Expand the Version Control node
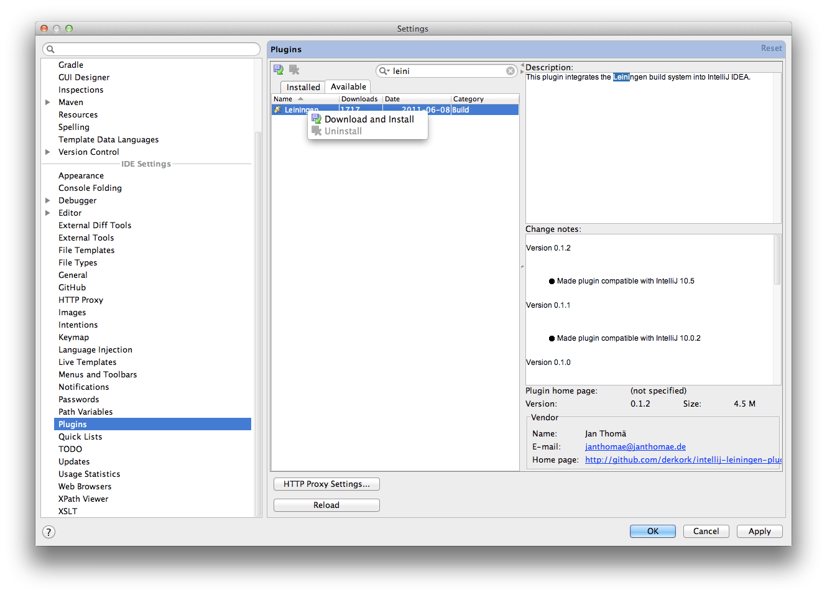The width and height of the screenshot is (827, 595). [x=48, y=152]
